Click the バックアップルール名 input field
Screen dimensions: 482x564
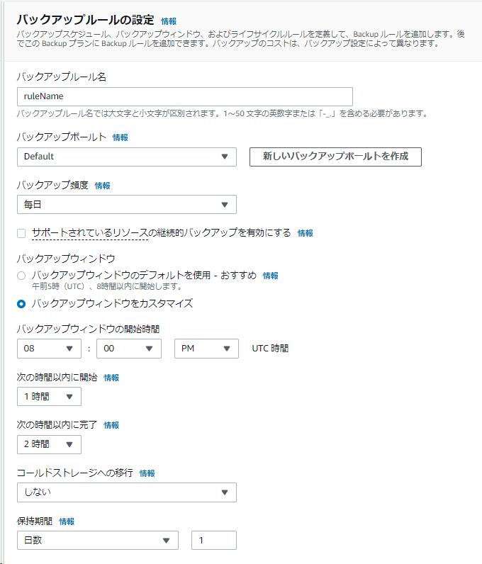pyautogui.click(x=184, y=96)
